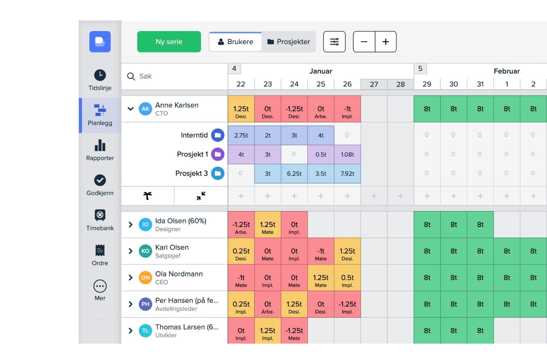Click the Prosjekt 1 purple folder icon
The height and width of the screenshot is (364, 547).
pyautogui.click(x=218, y=154)
